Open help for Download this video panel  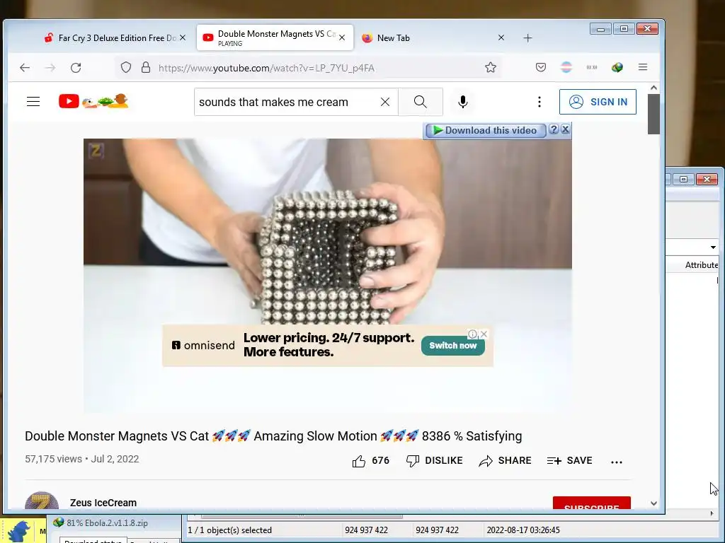[x=554, y=130]
